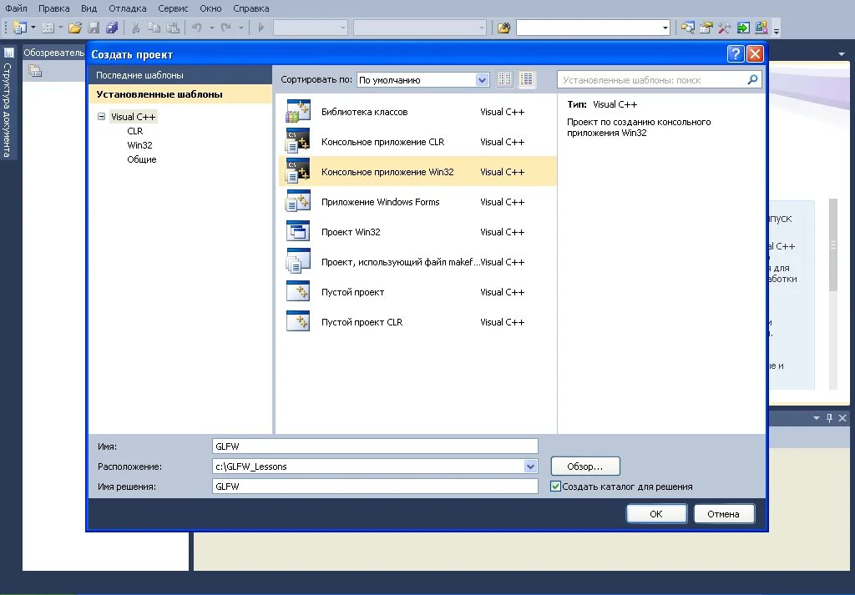Open the Расположение path dropdown arrow
Screen dimensions: 855x595
coord(530,466)
